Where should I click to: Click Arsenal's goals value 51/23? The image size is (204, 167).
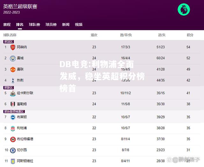(x=161, y=47)
